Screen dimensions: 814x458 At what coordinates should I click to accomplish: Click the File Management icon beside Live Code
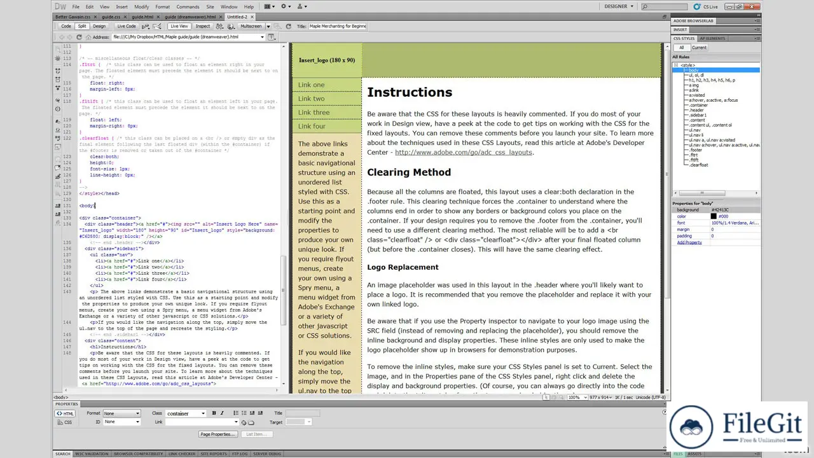[146, 26]
